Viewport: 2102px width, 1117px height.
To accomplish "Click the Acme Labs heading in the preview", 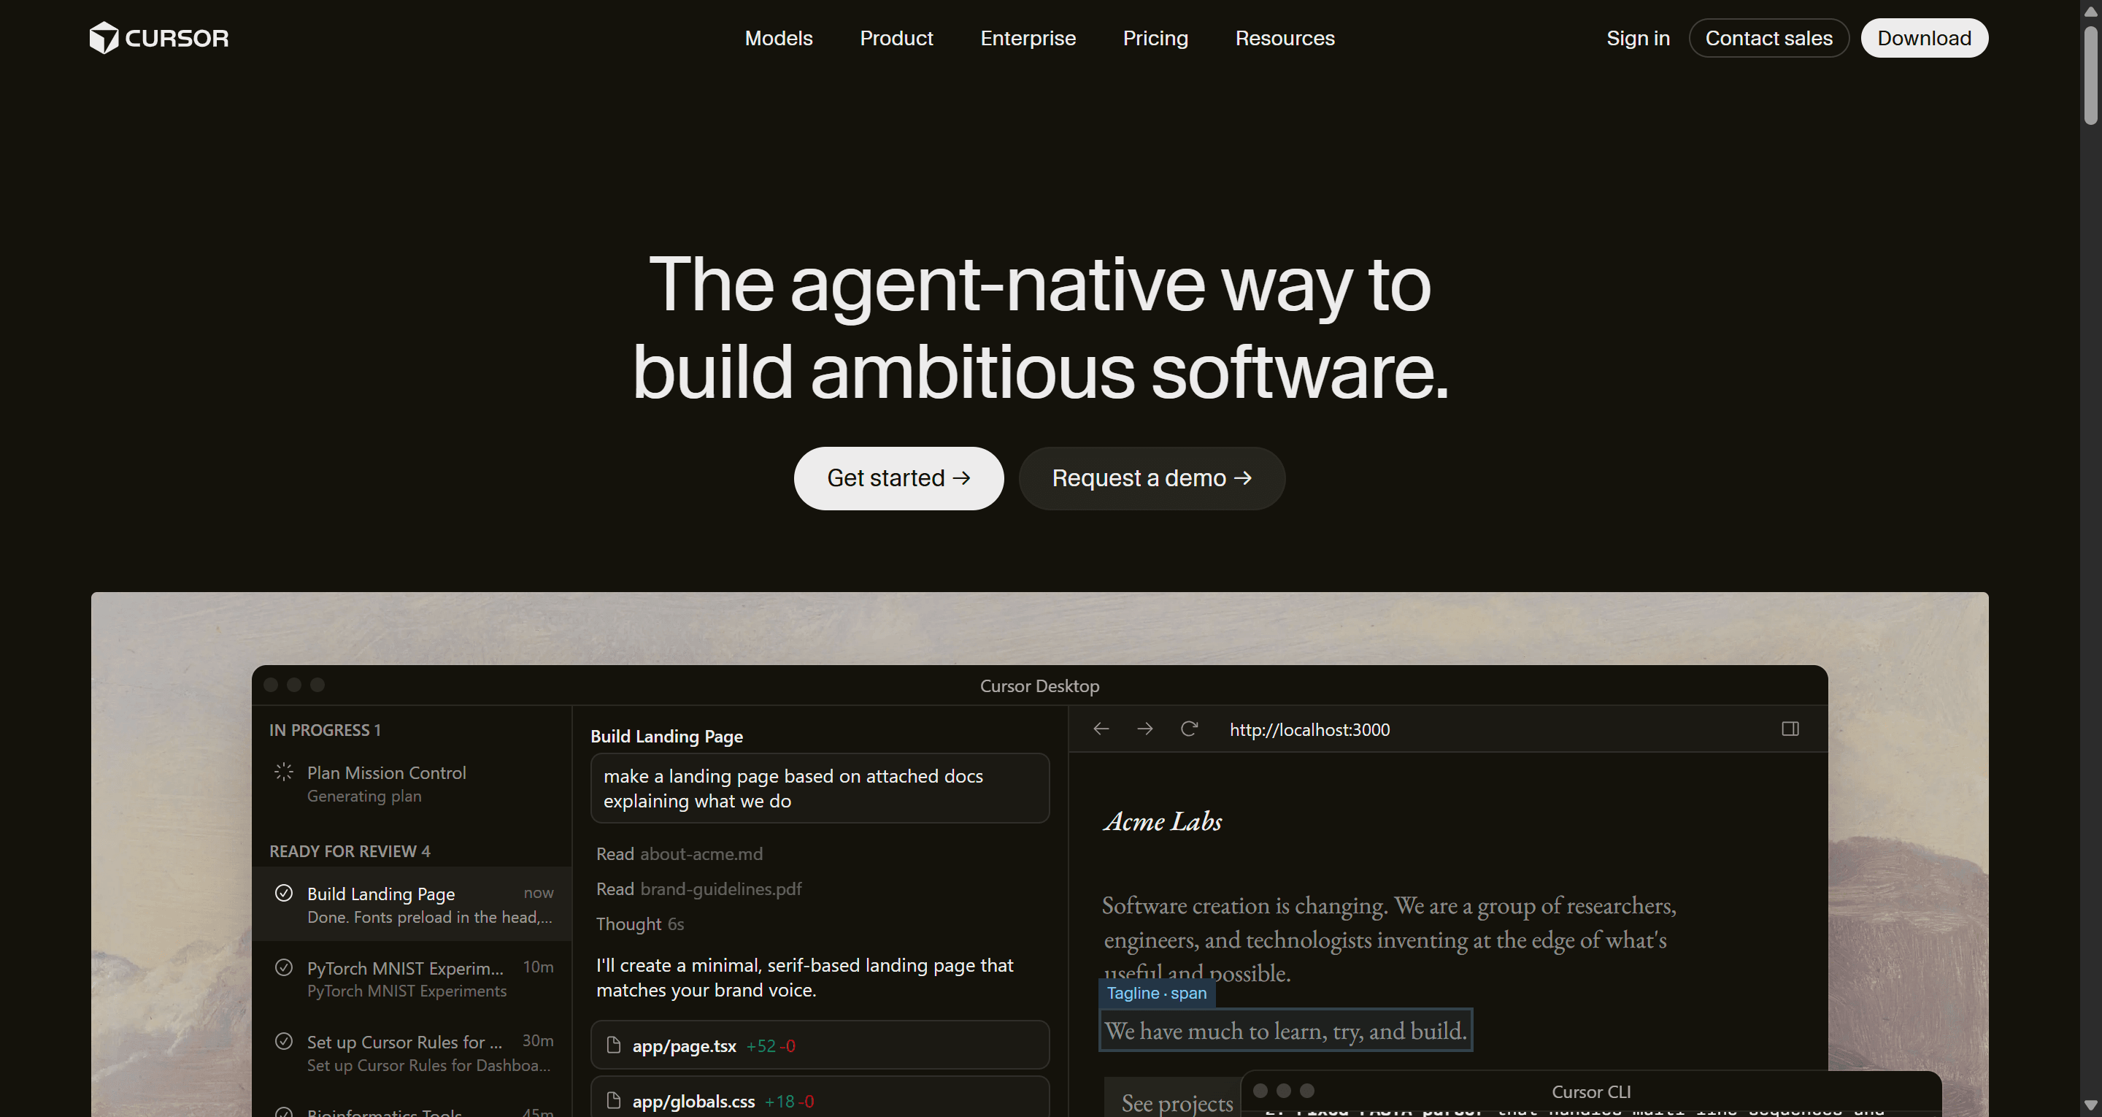I will (1163, 821).
